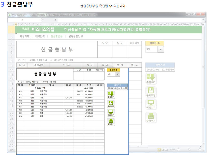The width and height of the screenshot is (209, 158).
Task: Click the vertical scrollbar of Excel window
Action: click(x=203, y=67)
